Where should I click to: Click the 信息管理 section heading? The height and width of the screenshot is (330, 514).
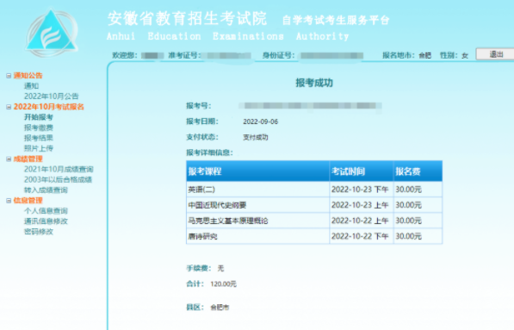(28, 201)
